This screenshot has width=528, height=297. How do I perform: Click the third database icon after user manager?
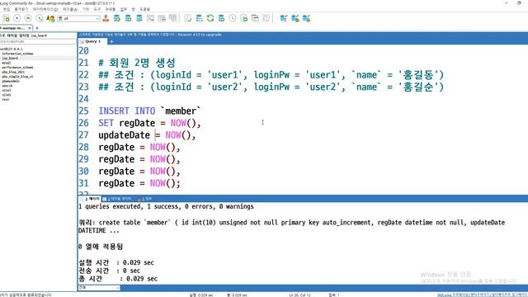(139, 18)
